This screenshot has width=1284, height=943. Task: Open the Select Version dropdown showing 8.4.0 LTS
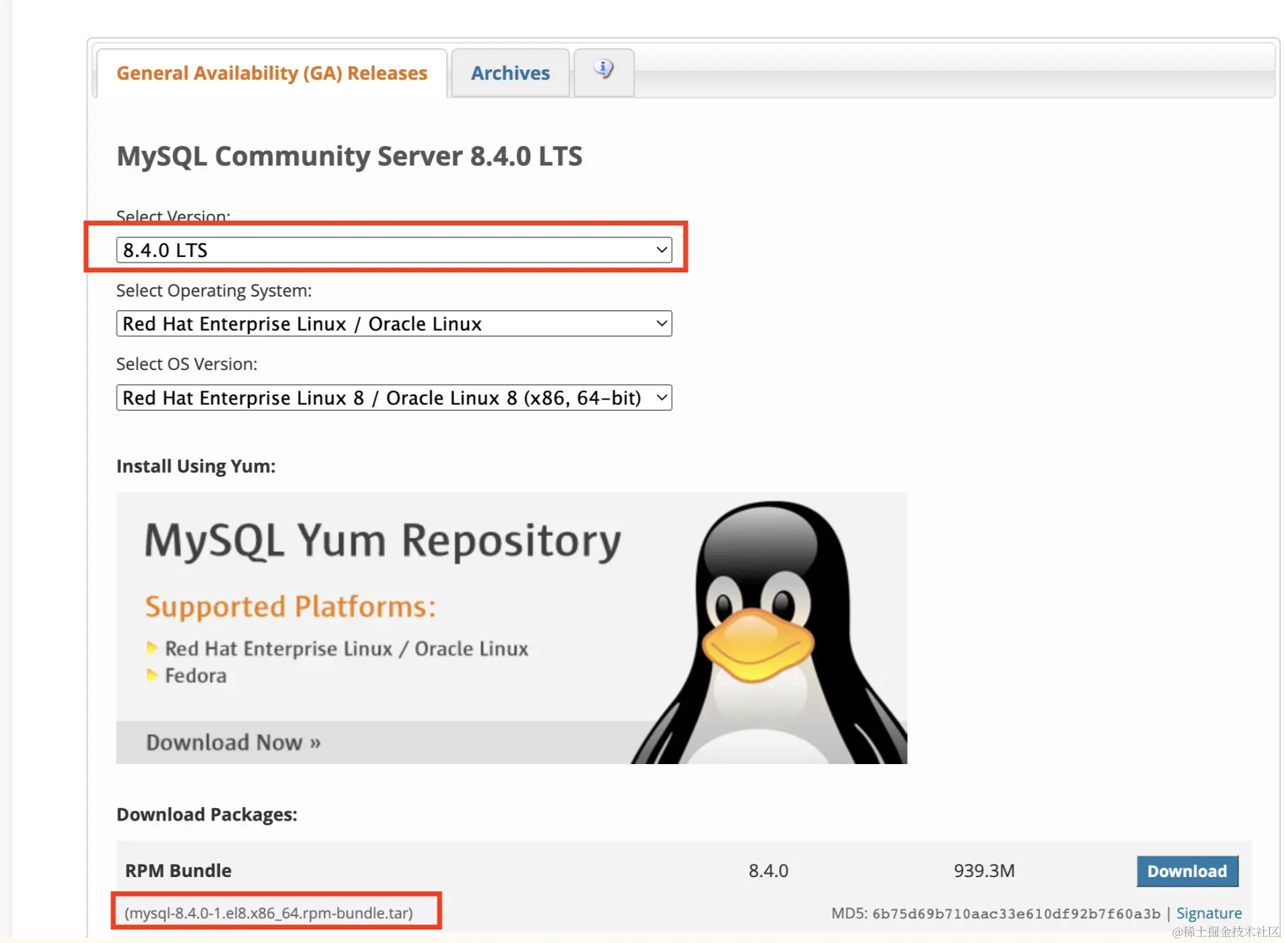point(394,250)
